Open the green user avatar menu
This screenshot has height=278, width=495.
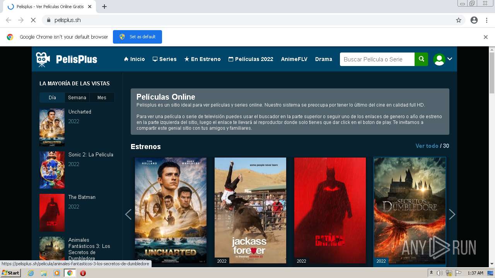pos(439,59)
